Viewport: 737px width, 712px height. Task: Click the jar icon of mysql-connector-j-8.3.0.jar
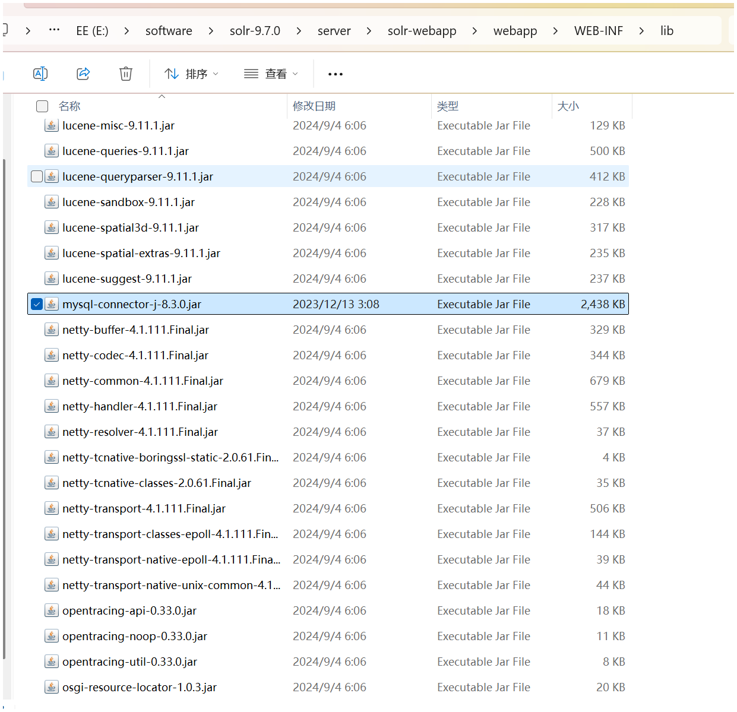[52, 304]
